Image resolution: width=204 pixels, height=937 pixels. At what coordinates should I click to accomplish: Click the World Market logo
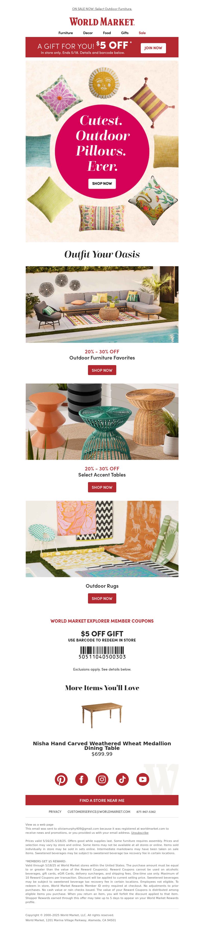[102, 22]
